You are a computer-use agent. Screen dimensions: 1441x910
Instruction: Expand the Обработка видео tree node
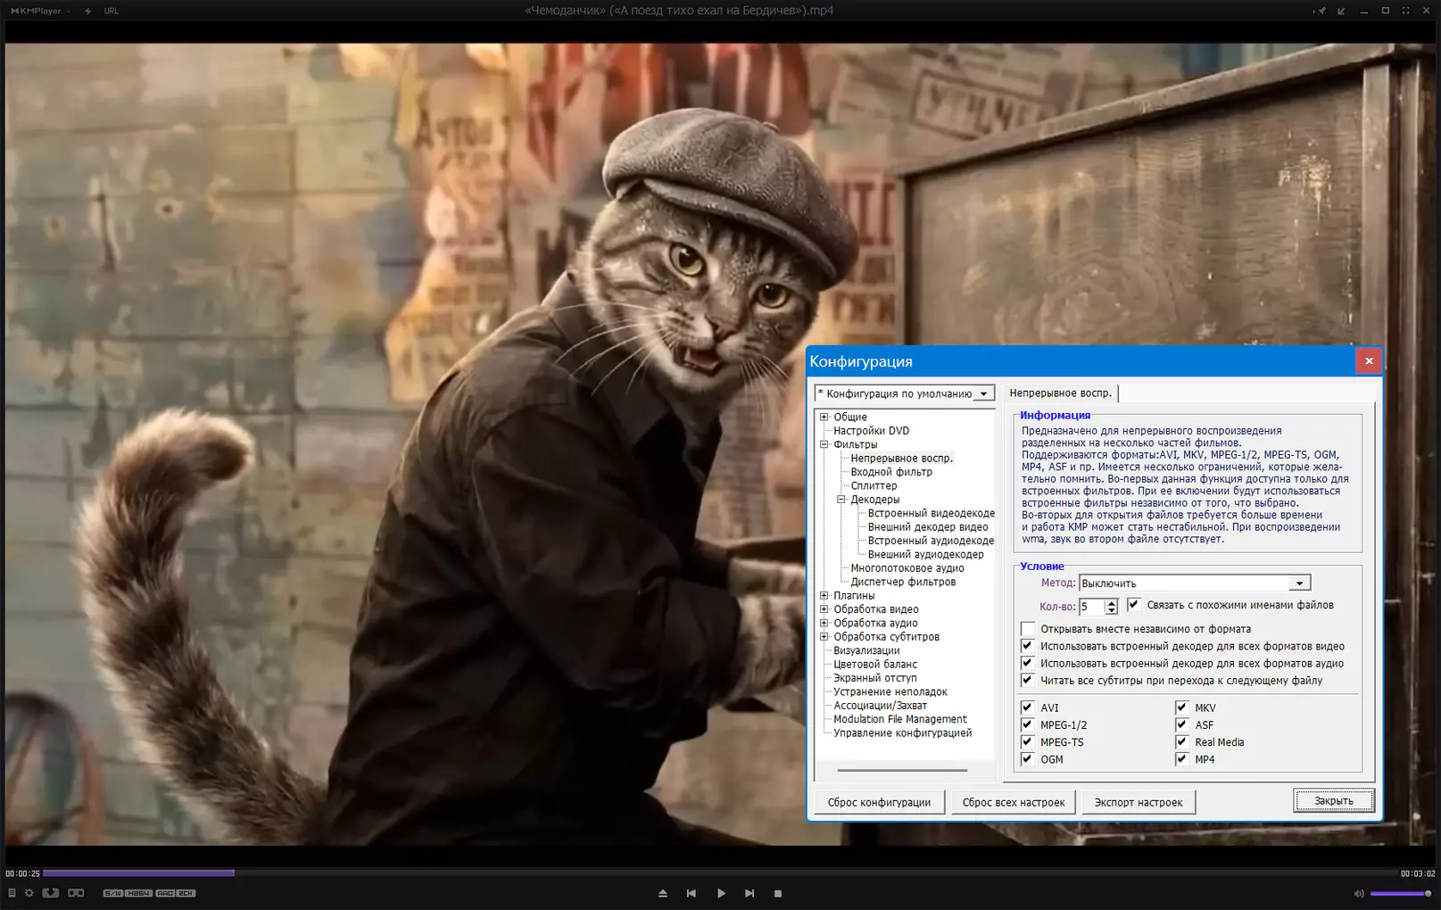click(824, 609)
